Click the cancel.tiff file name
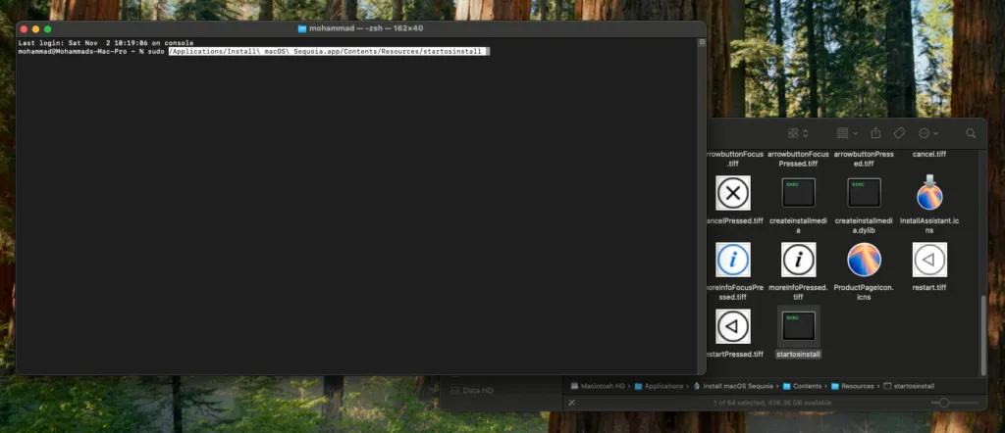Screen dimensions: 1005x433 (x=929, y=154)
